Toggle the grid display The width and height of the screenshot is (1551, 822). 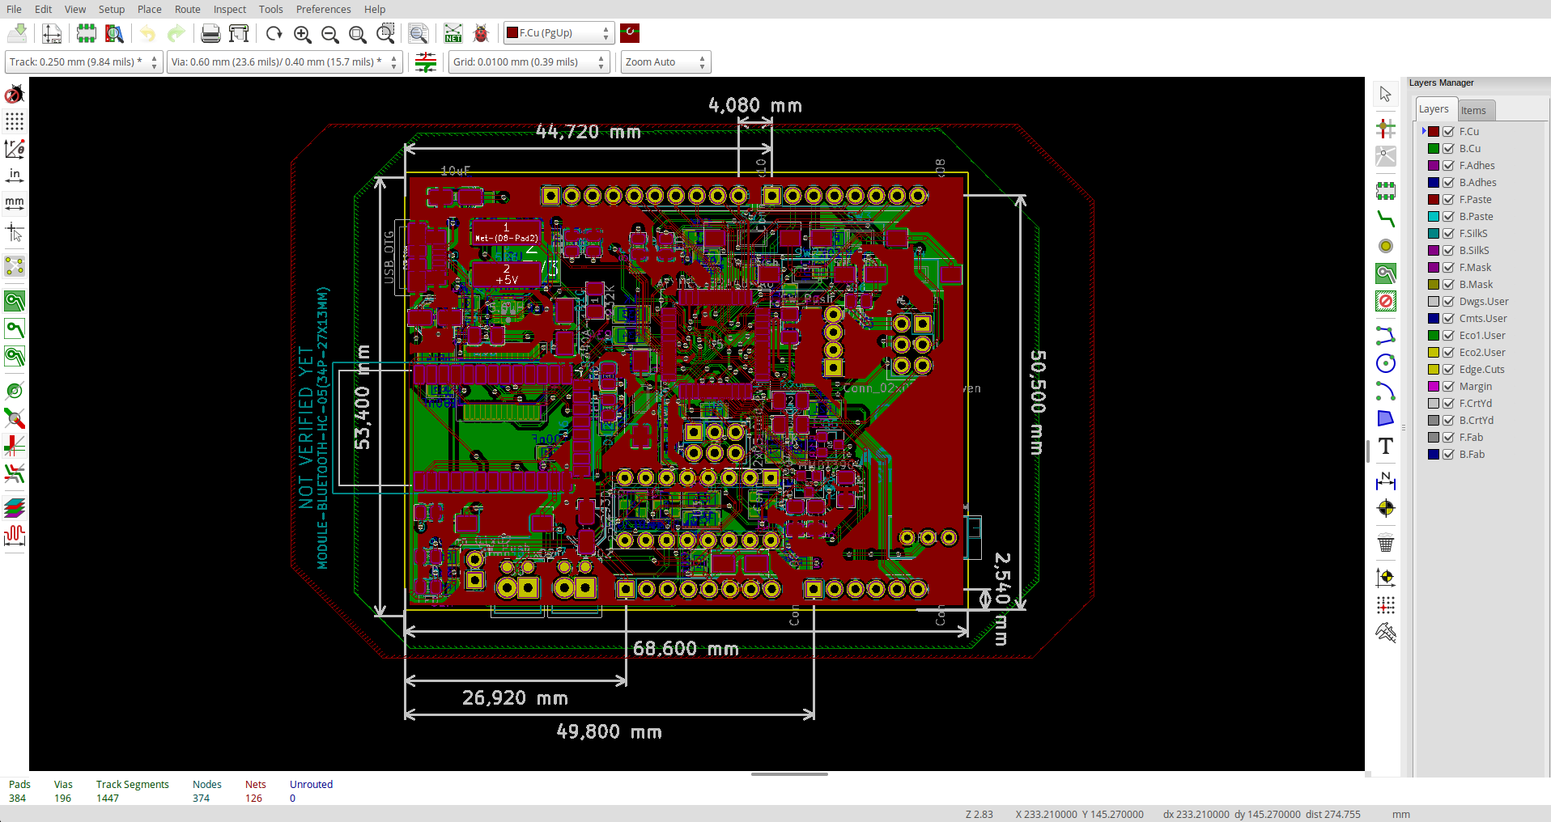point(15,121)
